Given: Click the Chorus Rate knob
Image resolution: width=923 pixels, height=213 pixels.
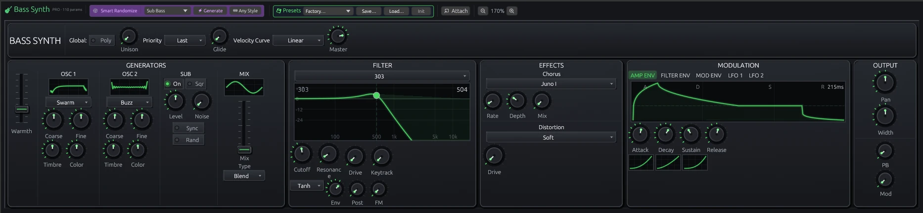Looking at the screenshot, I should [492, 101].
